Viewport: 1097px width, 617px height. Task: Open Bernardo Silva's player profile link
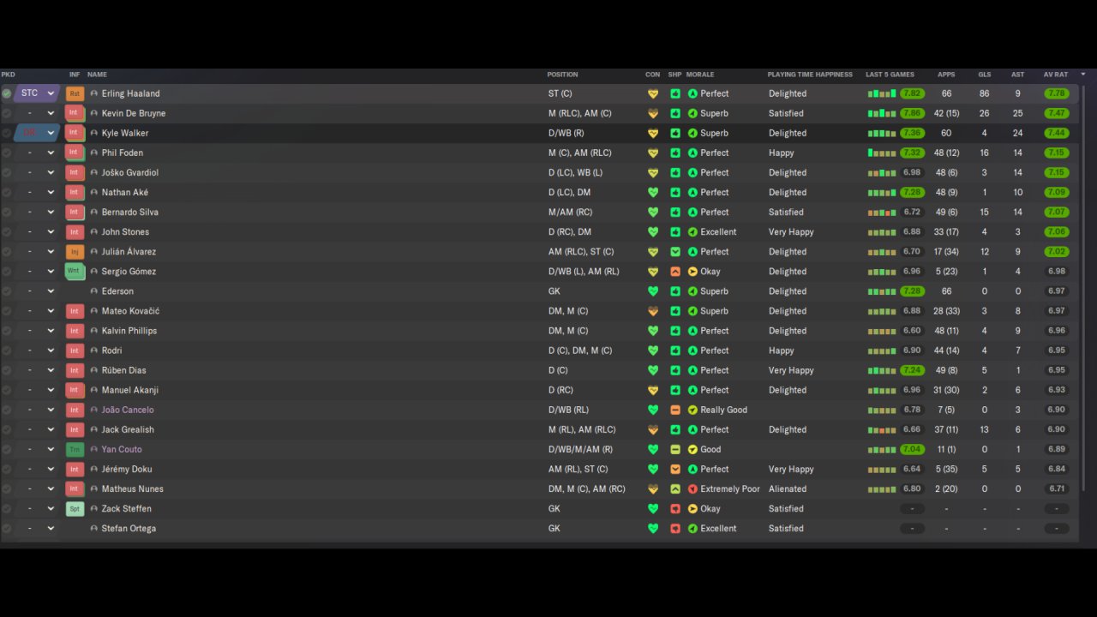click(130, 213)
